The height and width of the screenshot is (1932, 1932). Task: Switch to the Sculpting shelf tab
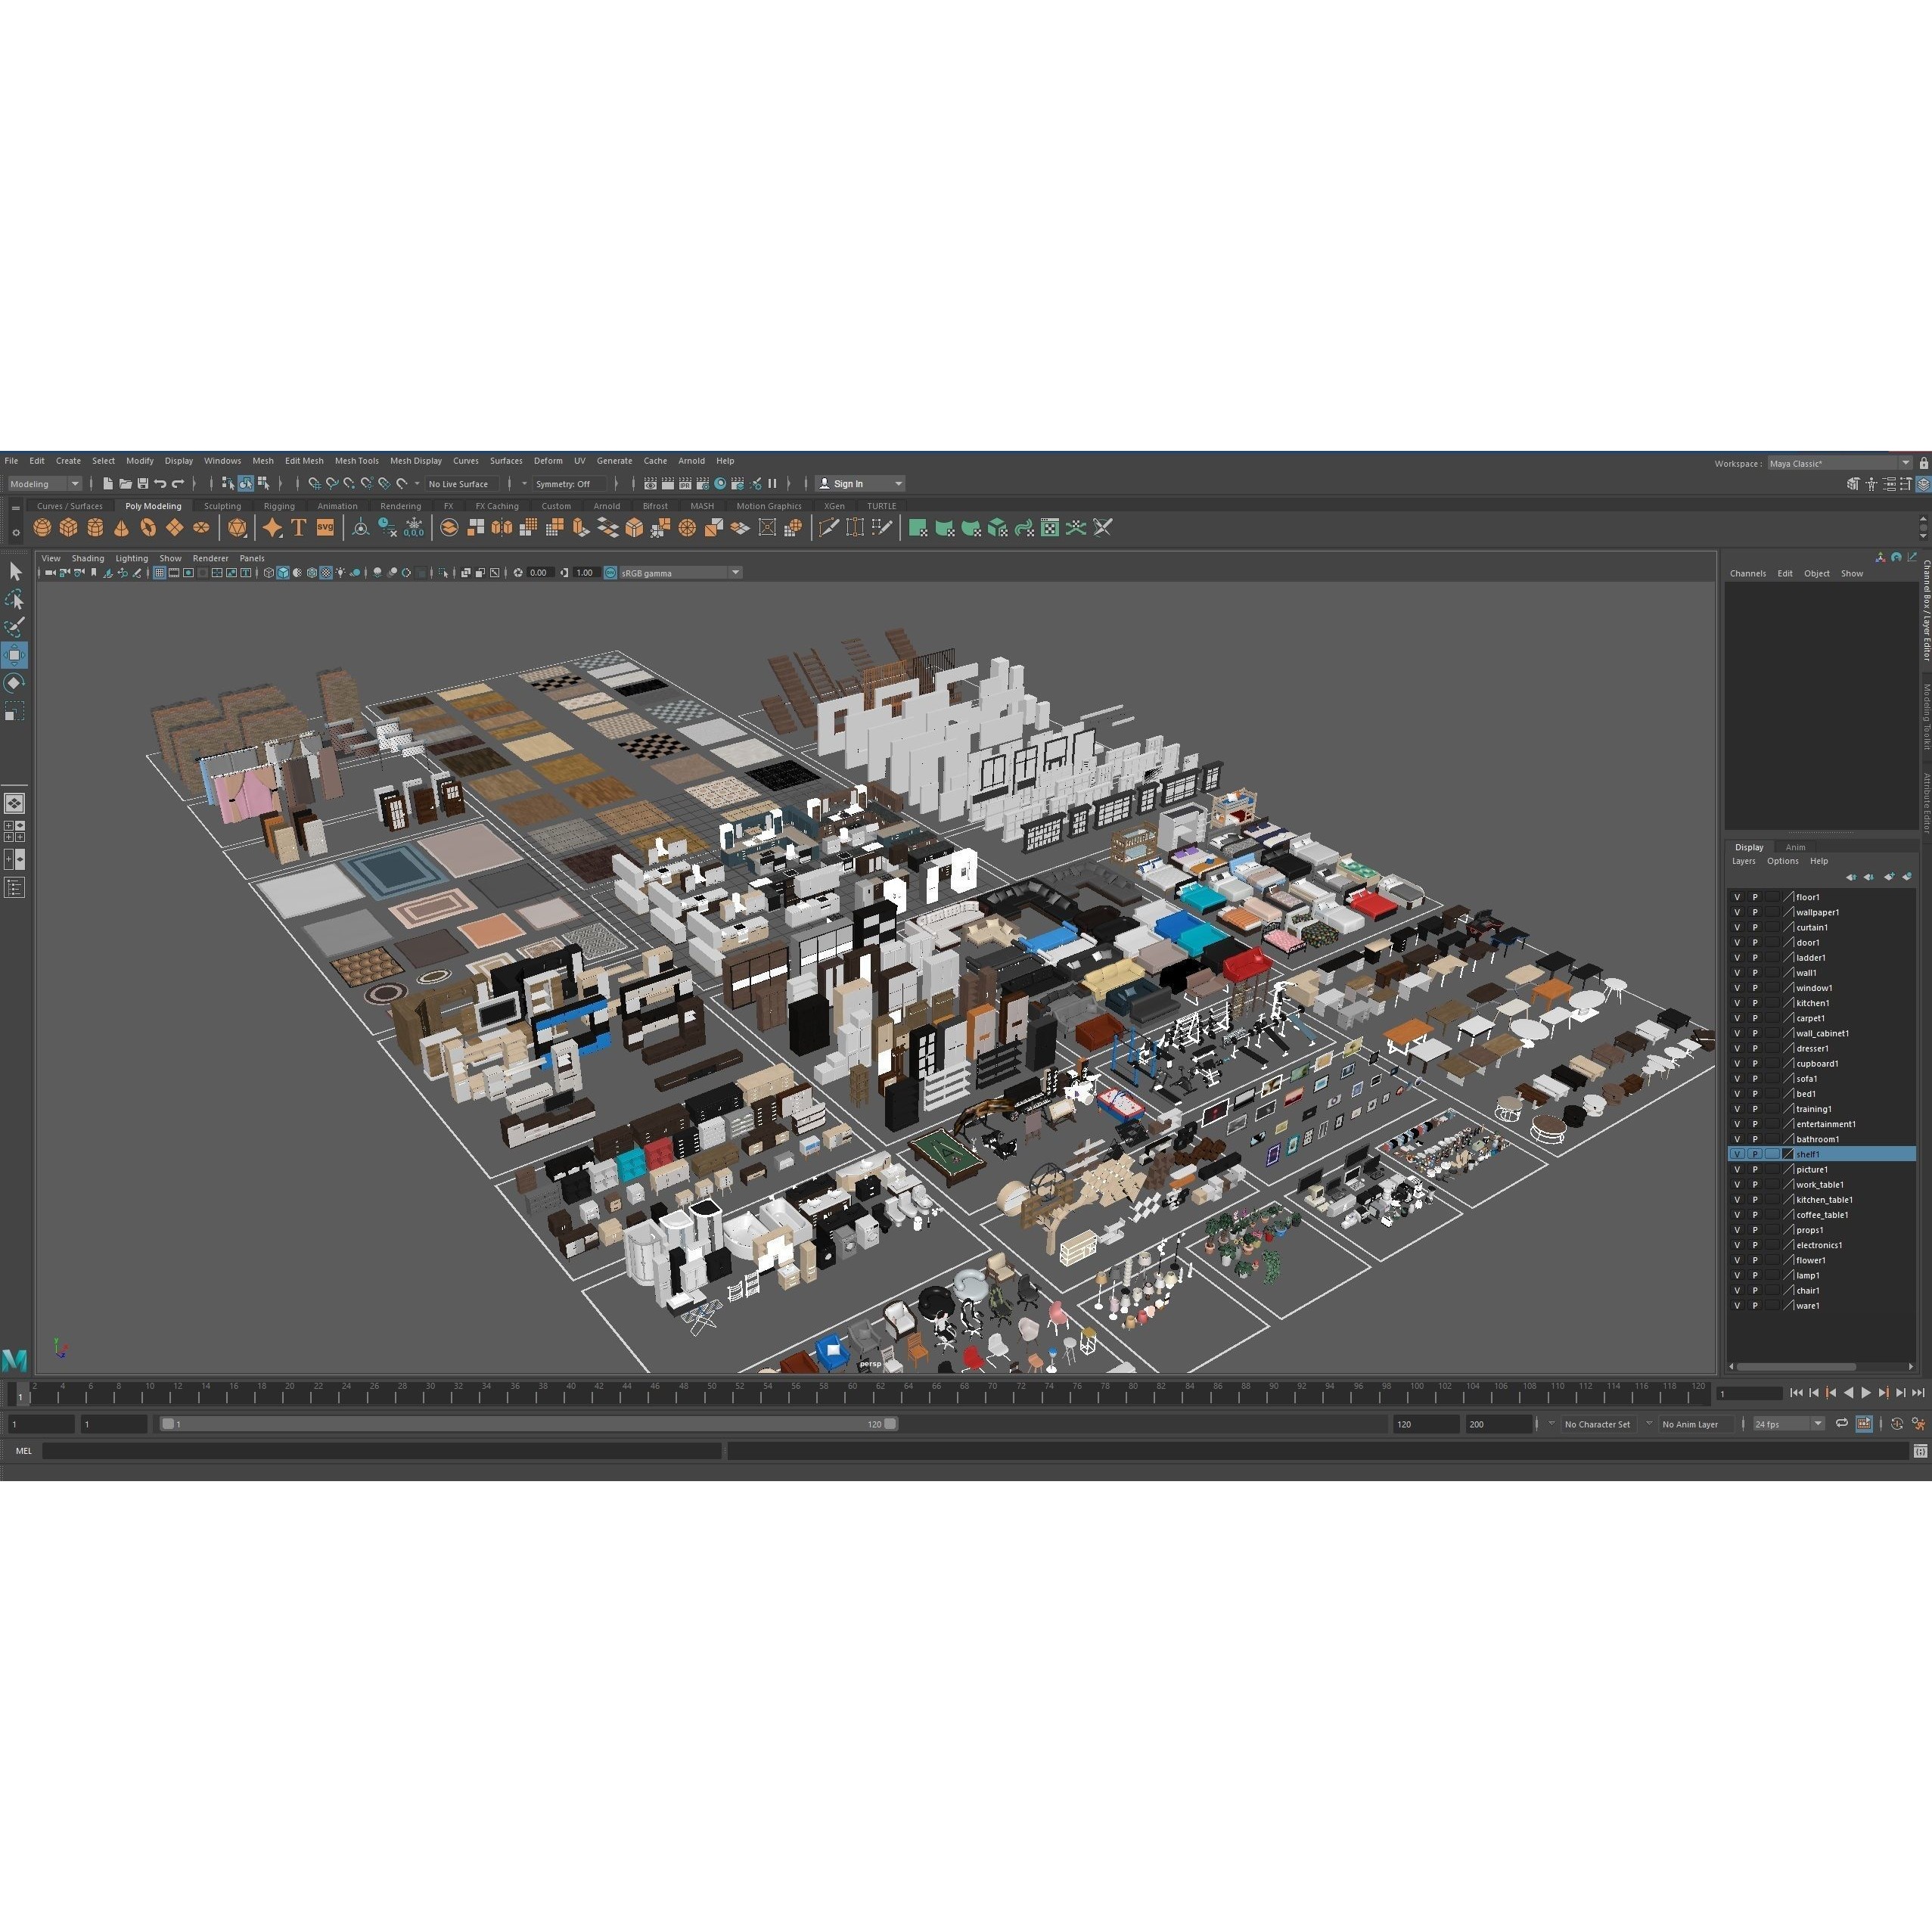pos(222,506)
